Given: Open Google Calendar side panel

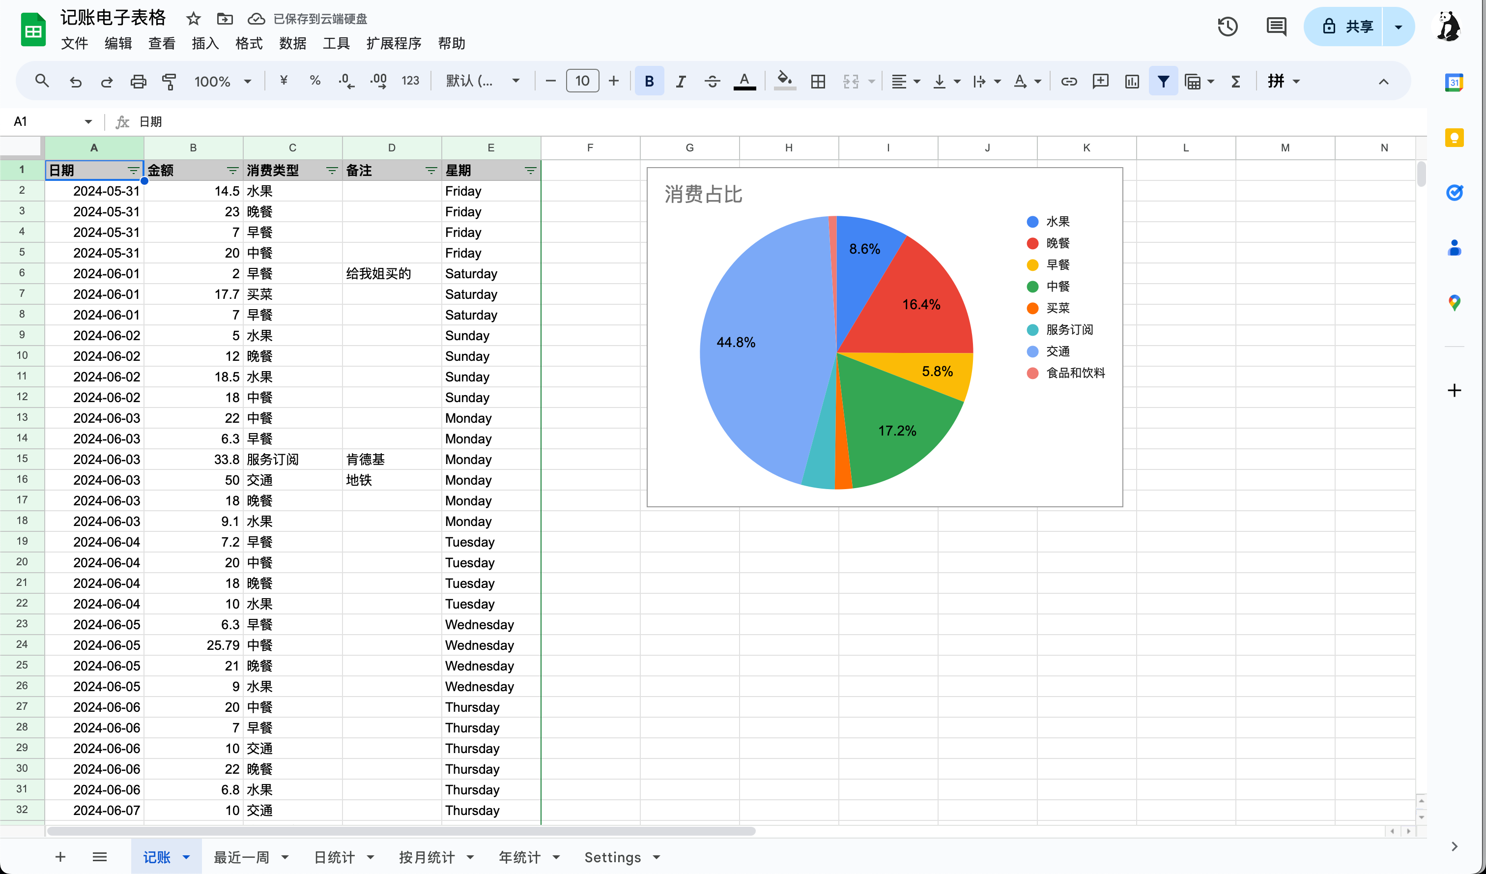Looking at the screenshot, I should (x=1454, y=83).
